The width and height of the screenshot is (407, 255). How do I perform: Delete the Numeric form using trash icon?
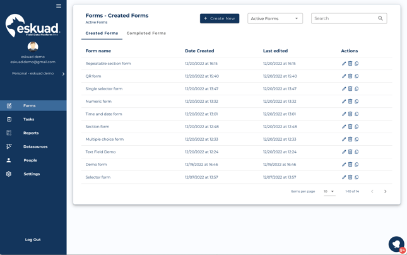tap(350, 102)
